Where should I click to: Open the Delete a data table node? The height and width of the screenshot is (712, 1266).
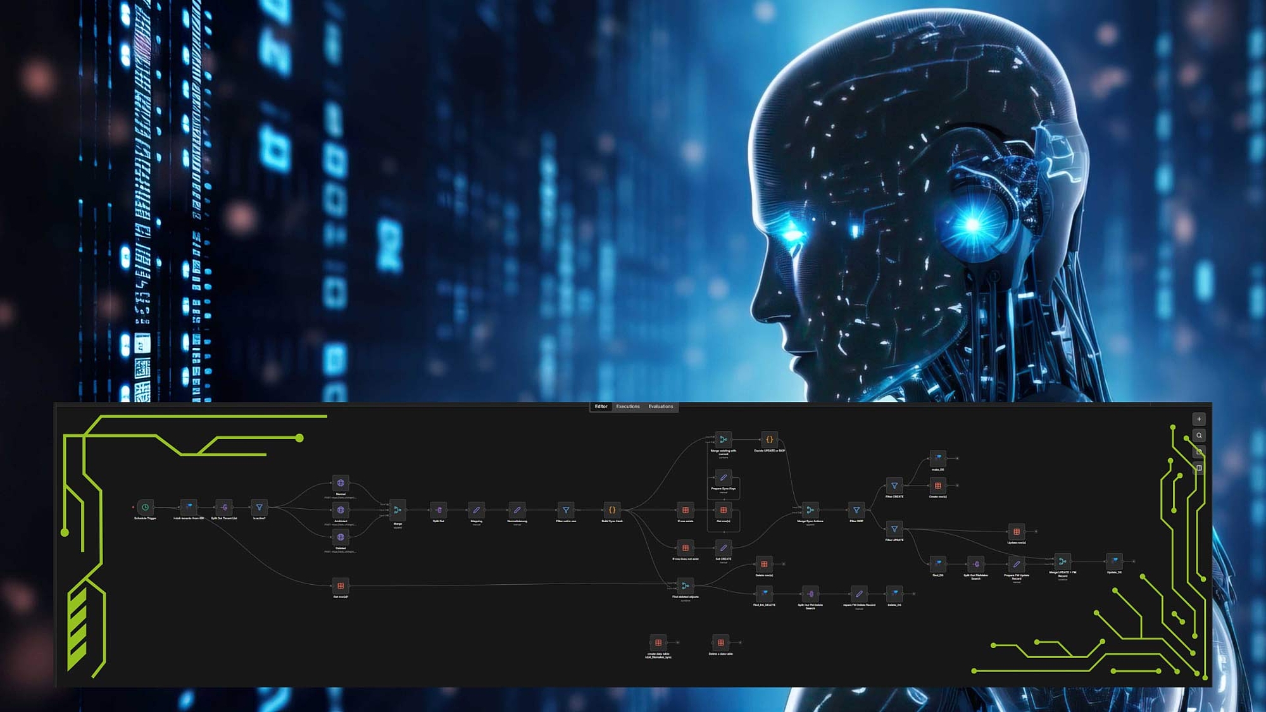tap(720, 643)
